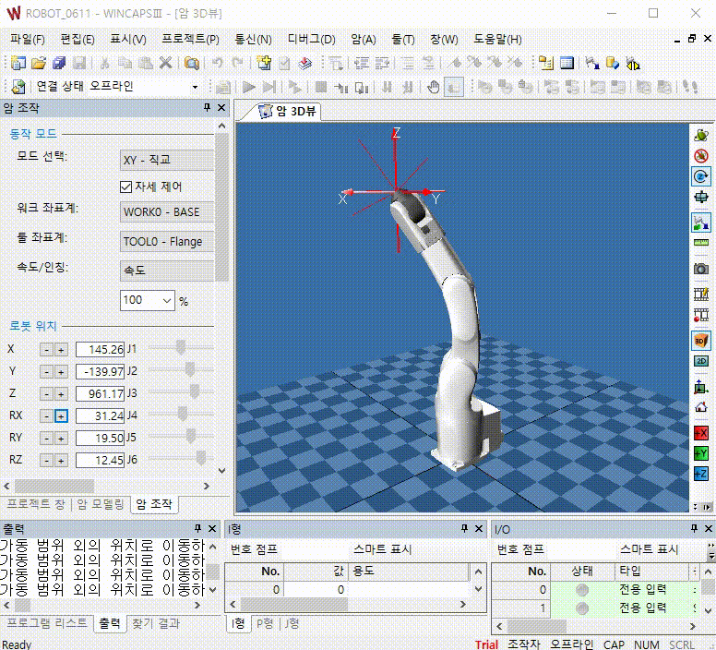Click the rotate view icon in 3D sidebar
Viewport: 716px width, 650px height.
coord(701,135)
